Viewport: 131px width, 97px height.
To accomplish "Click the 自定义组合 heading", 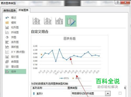I will pos(40,32).
